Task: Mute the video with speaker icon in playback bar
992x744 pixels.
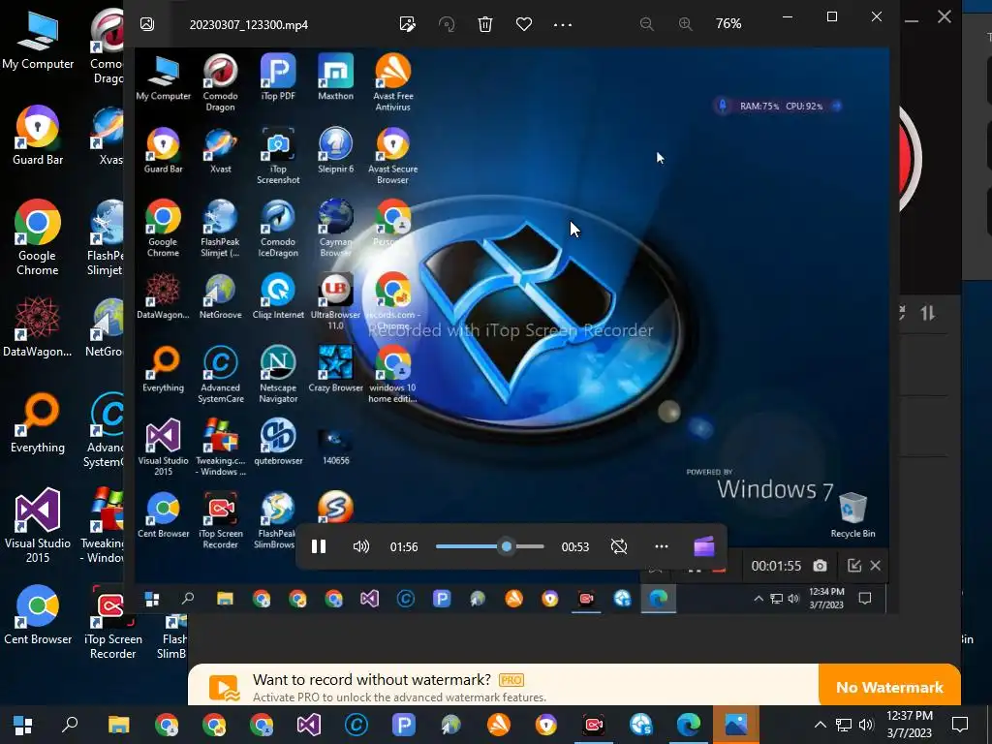Action: pyautogui.click(x=361, y=546)
